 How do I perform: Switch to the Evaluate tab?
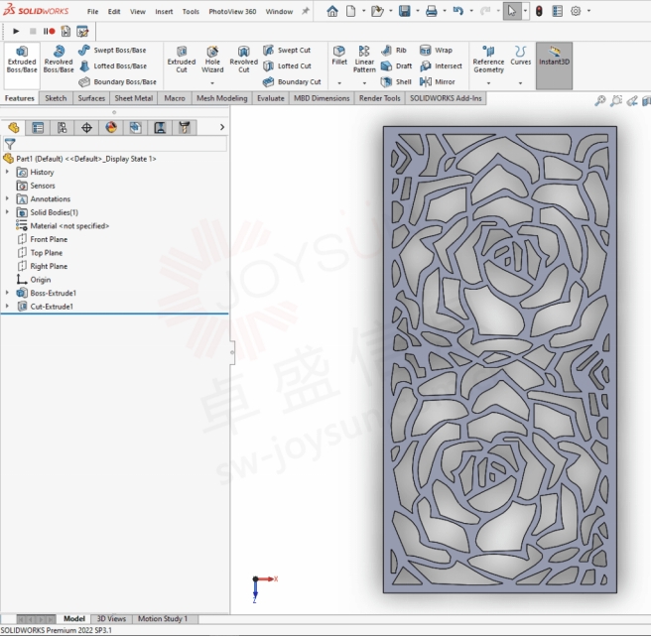[x=271, y=98]
